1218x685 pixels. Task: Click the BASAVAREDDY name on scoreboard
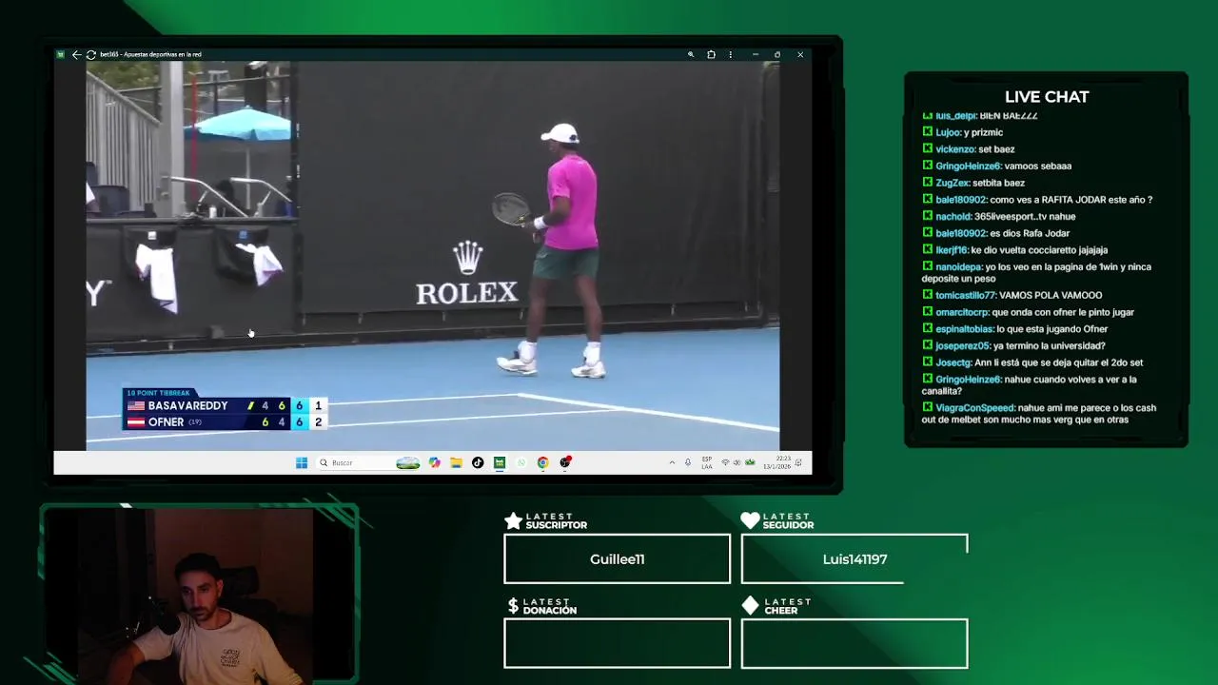point(187,405)
